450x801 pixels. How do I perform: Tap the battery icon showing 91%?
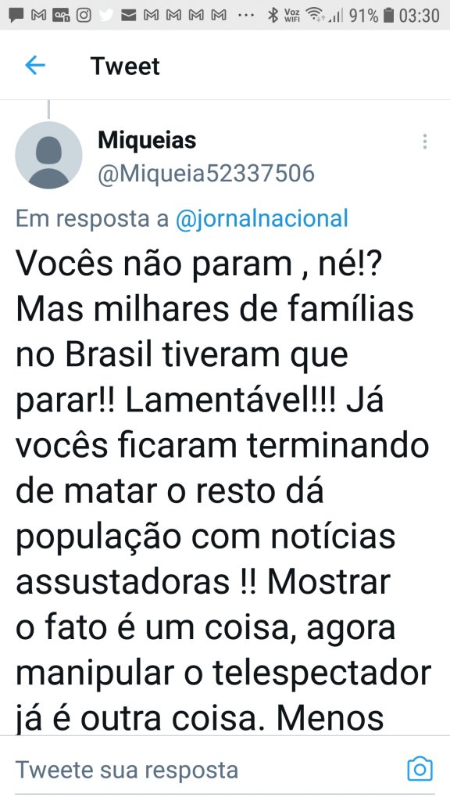point(389,16)
